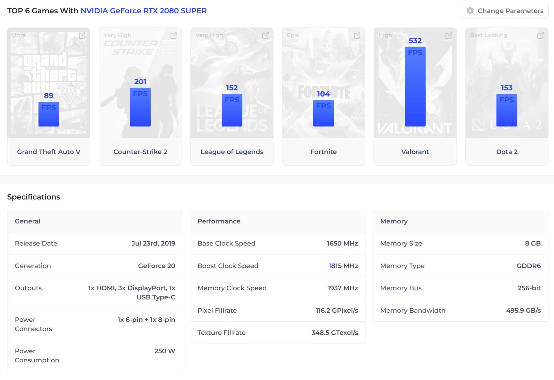Click the Best Looking preset label
Screen dimensions: 554x380
coord(489,35)
